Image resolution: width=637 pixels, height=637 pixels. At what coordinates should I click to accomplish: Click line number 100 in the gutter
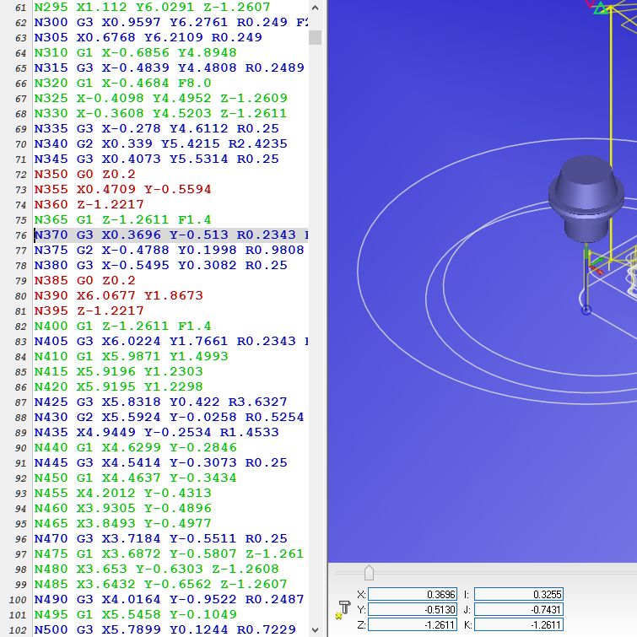point(18,600)
